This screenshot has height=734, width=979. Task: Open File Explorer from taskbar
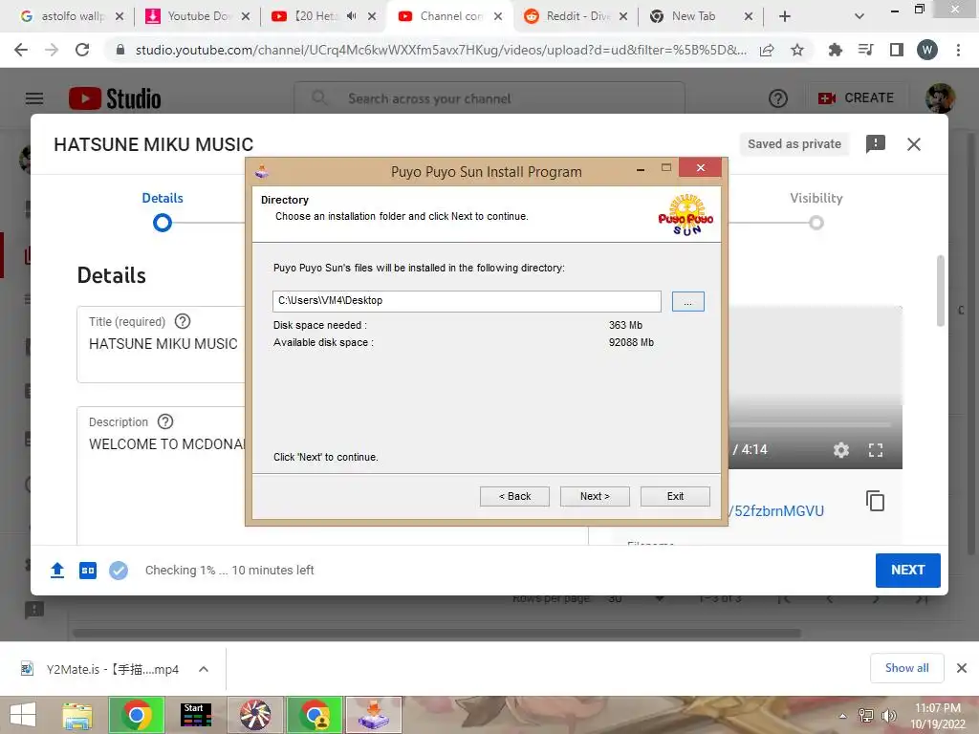coord(77,715)
